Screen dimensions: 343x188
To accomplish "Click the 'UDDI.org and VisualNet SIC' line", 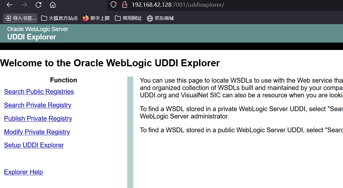I will click(241, 95).
